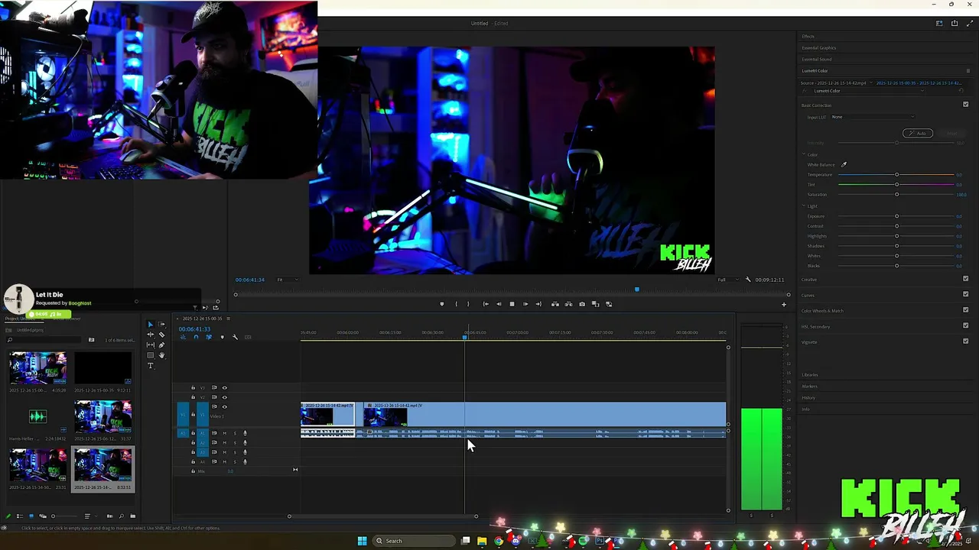The image size is (979, 550).
Task: Open timeline display settings wrench
Action: coord(235,337)
